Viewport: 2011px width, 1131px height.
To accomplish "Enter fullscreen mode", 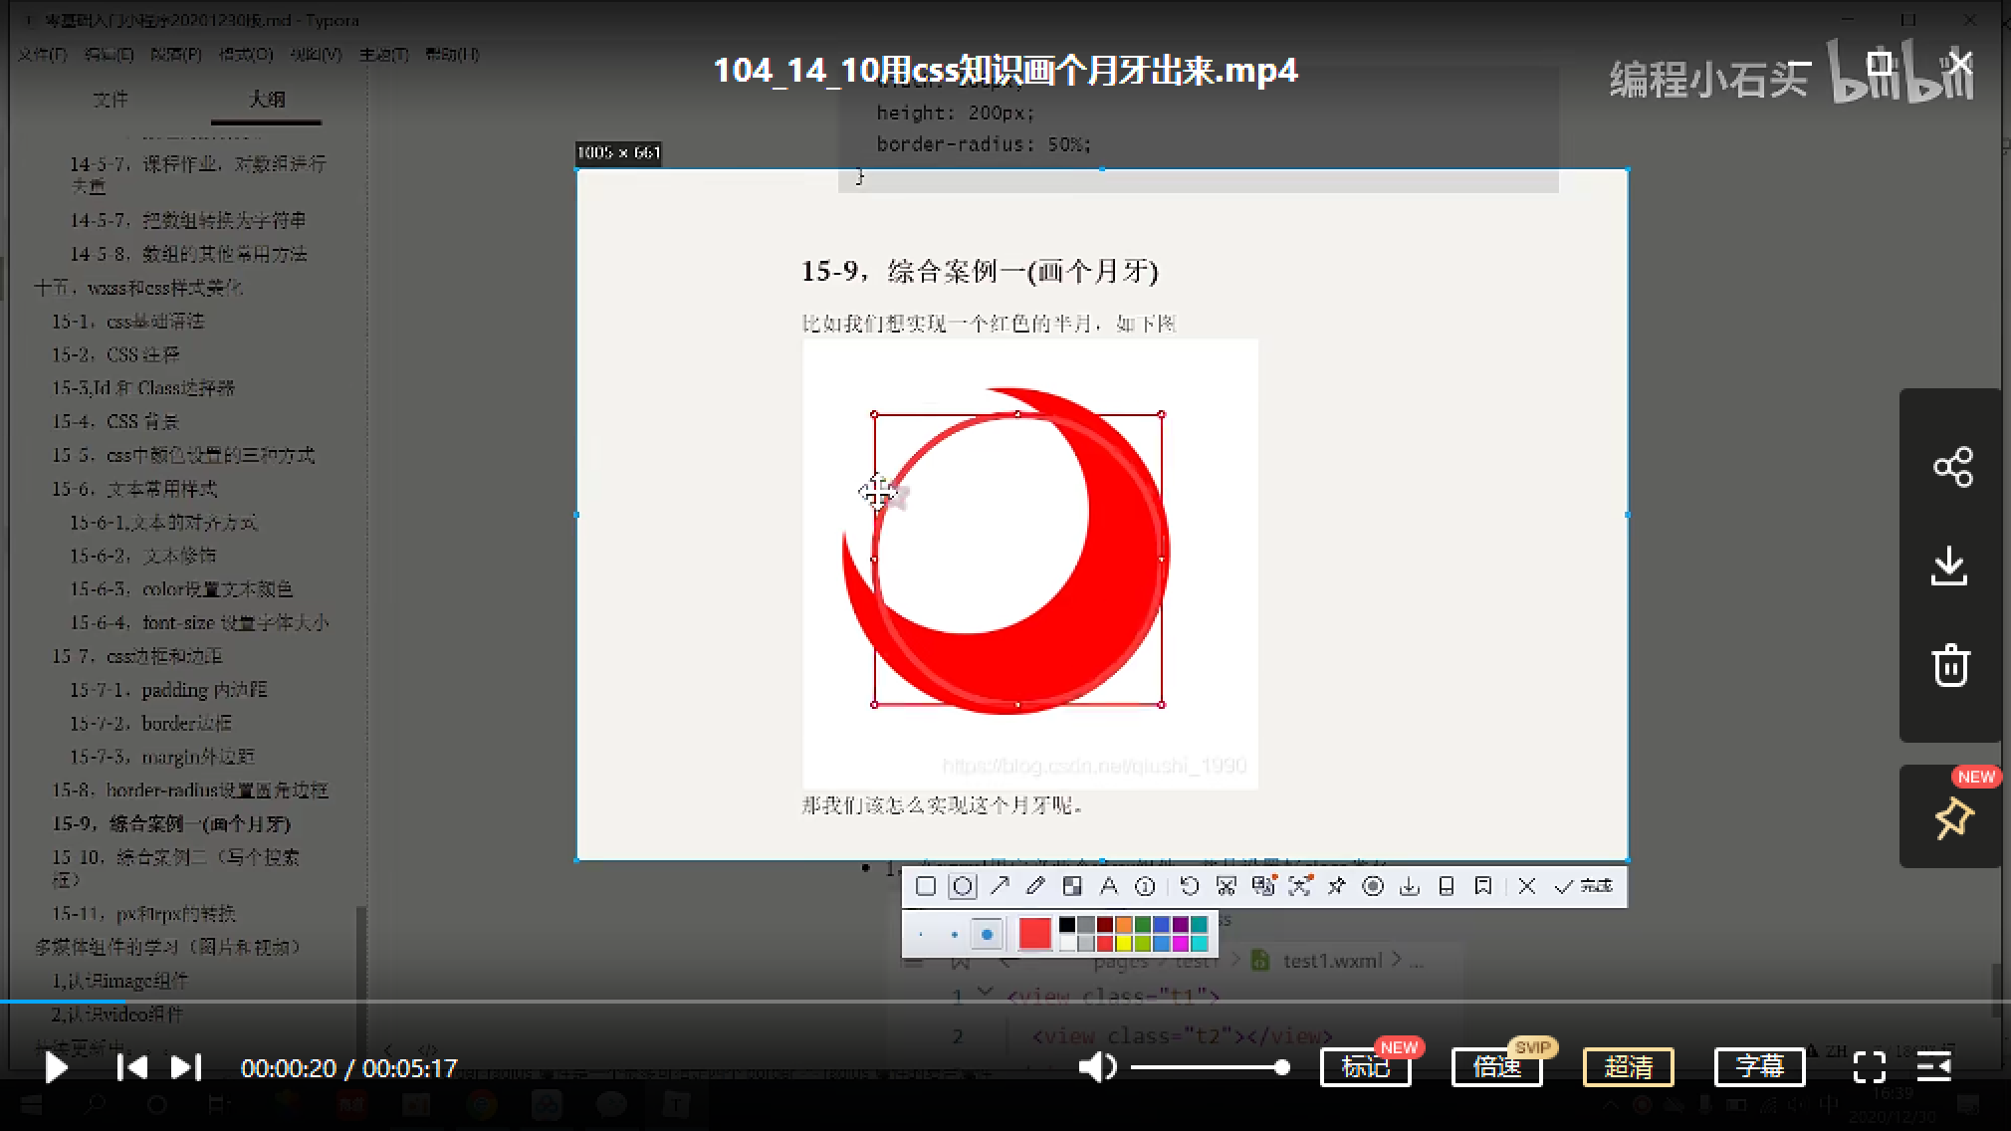I will tap(1870, 1067).
